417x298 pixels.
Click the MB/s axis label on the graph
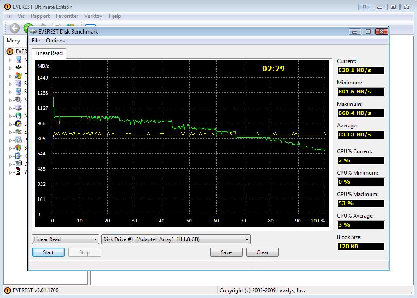tap(43, 66)
